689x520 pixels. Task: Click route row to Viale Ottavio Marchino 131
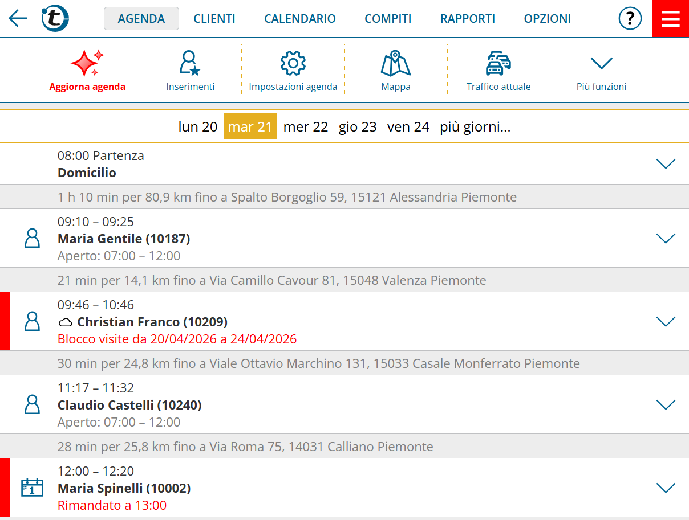(x=344, y=363)
